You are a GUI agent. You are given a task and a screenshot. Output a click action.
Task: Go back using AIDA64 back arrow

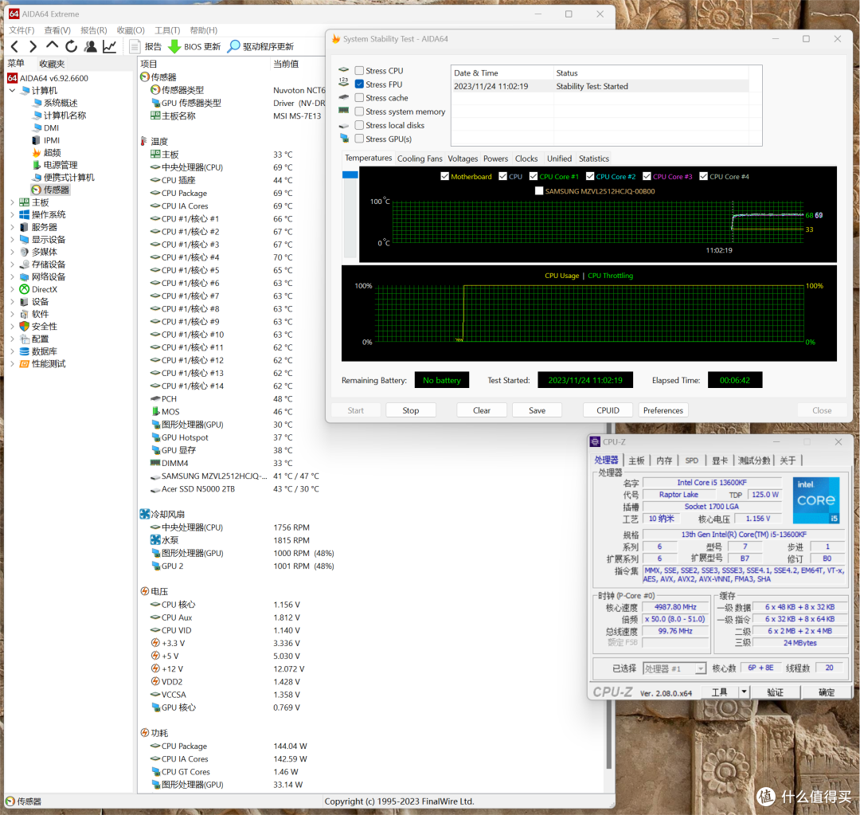pos(15,47)
